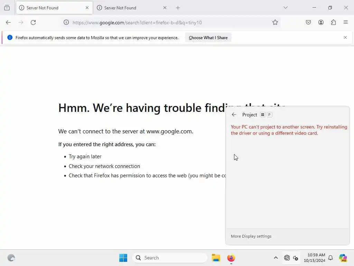Open the Firefox account menu
The height and width of the screenshot is (266, 354).
pos(321,22)
